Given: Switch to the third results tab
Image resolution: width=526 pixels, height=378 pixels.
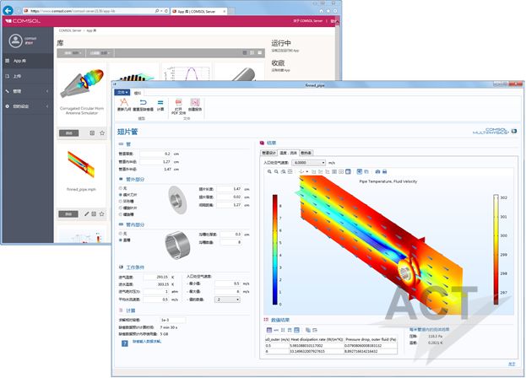Looking at the screenshot, I should pos(306,153).
